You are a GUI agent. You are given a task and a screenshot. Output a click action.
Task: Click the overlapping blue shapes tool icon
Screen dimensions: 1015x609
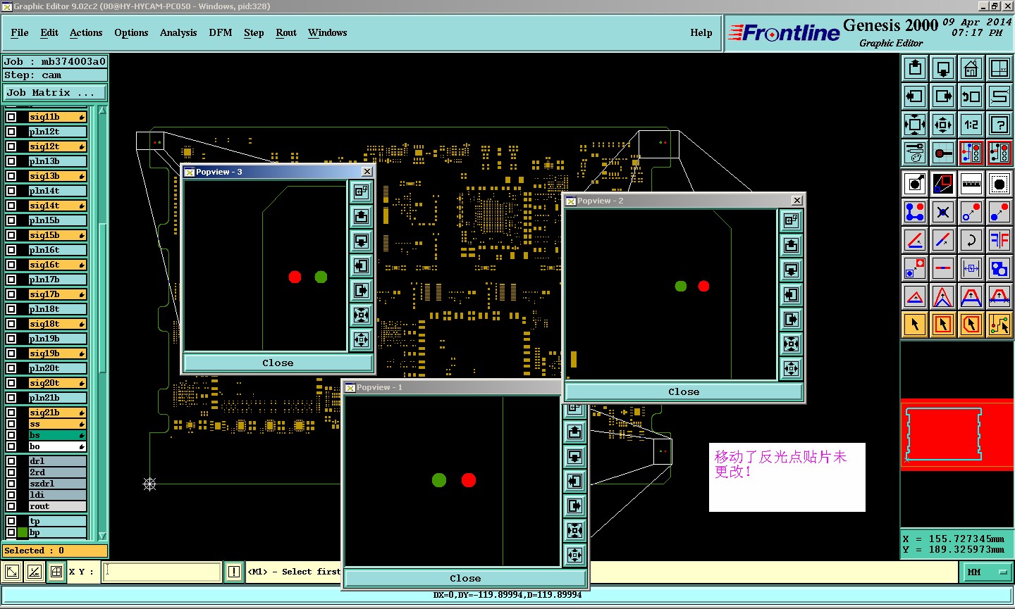pyautogui.click(x=999, y=268)
